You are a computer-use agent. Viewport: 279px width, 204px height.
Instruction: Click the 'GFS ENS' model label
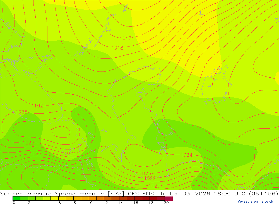(141, 193)
